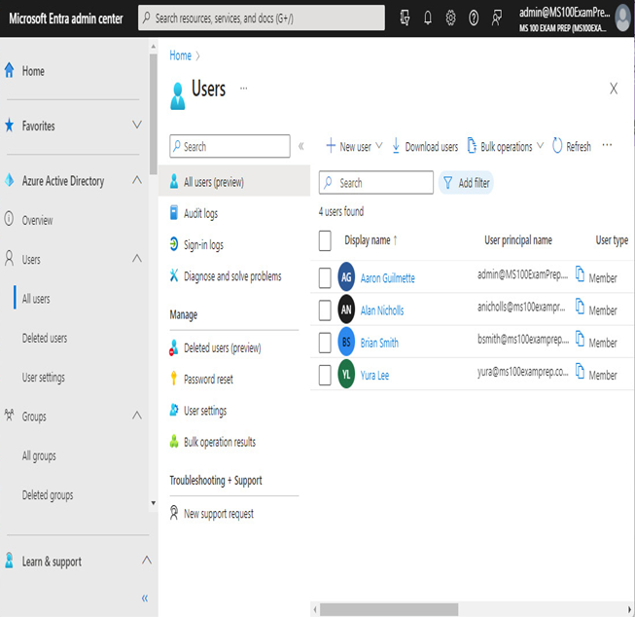The image size is (635, 617).
Task: Select Brian Smith's row checkbox
Action: (325, 343)
